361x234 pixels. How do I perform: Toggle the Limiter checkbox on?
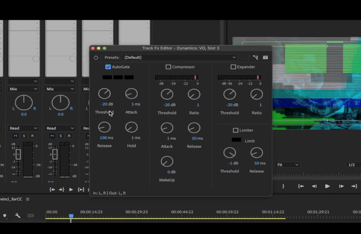click(x=235, y=130)
